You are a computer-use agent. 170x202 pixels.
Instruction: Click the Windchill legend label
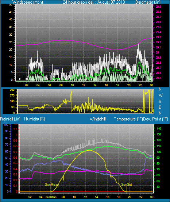tap(97, 119)
